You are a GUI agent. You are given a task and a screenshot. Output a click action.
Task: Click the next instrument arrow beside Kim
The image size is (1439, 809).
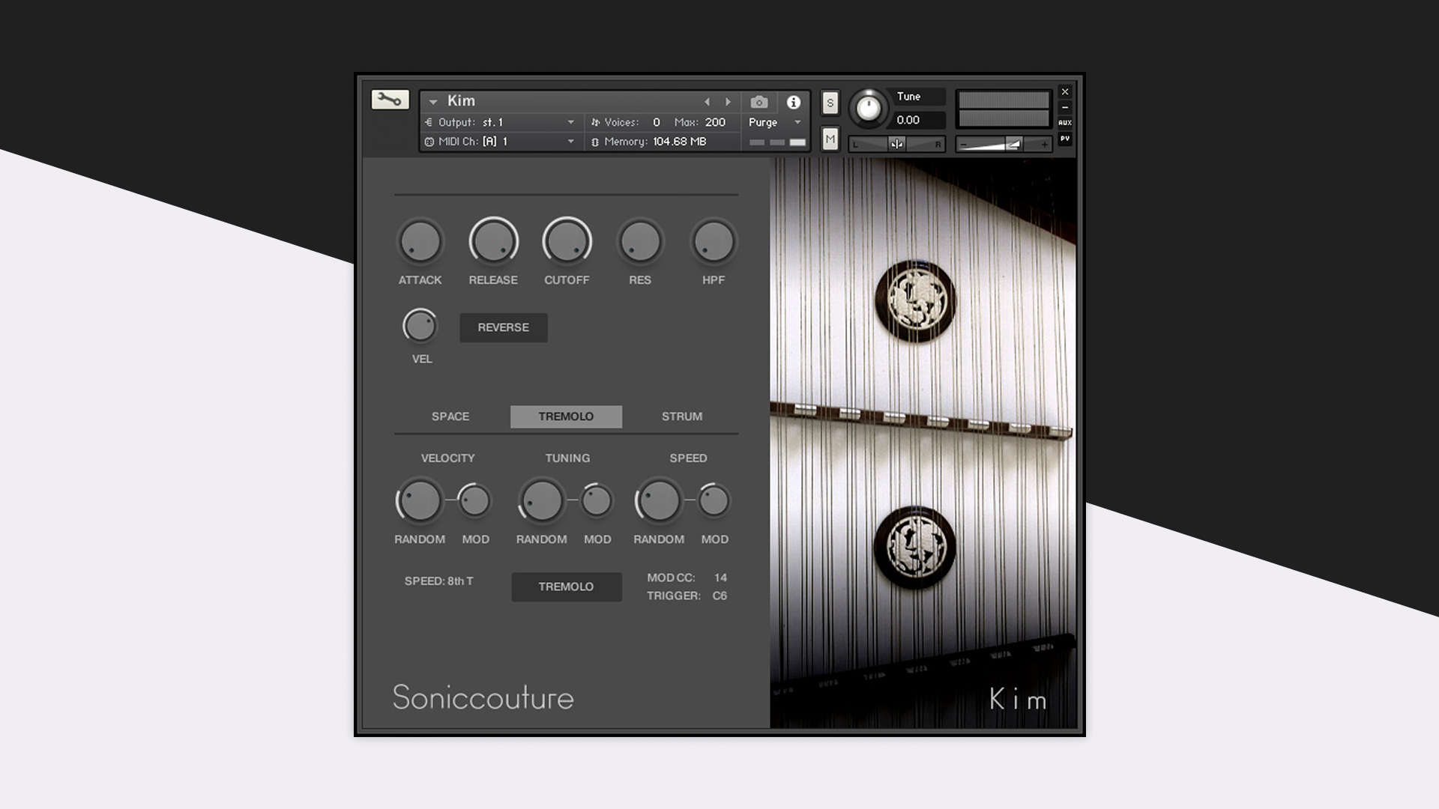click(x=728, y=101)
